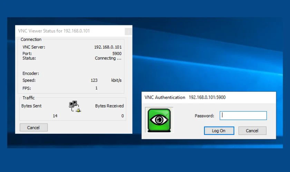Close the VNC Viewer Status window
This screenshot has height=172, width=290.
128,31
